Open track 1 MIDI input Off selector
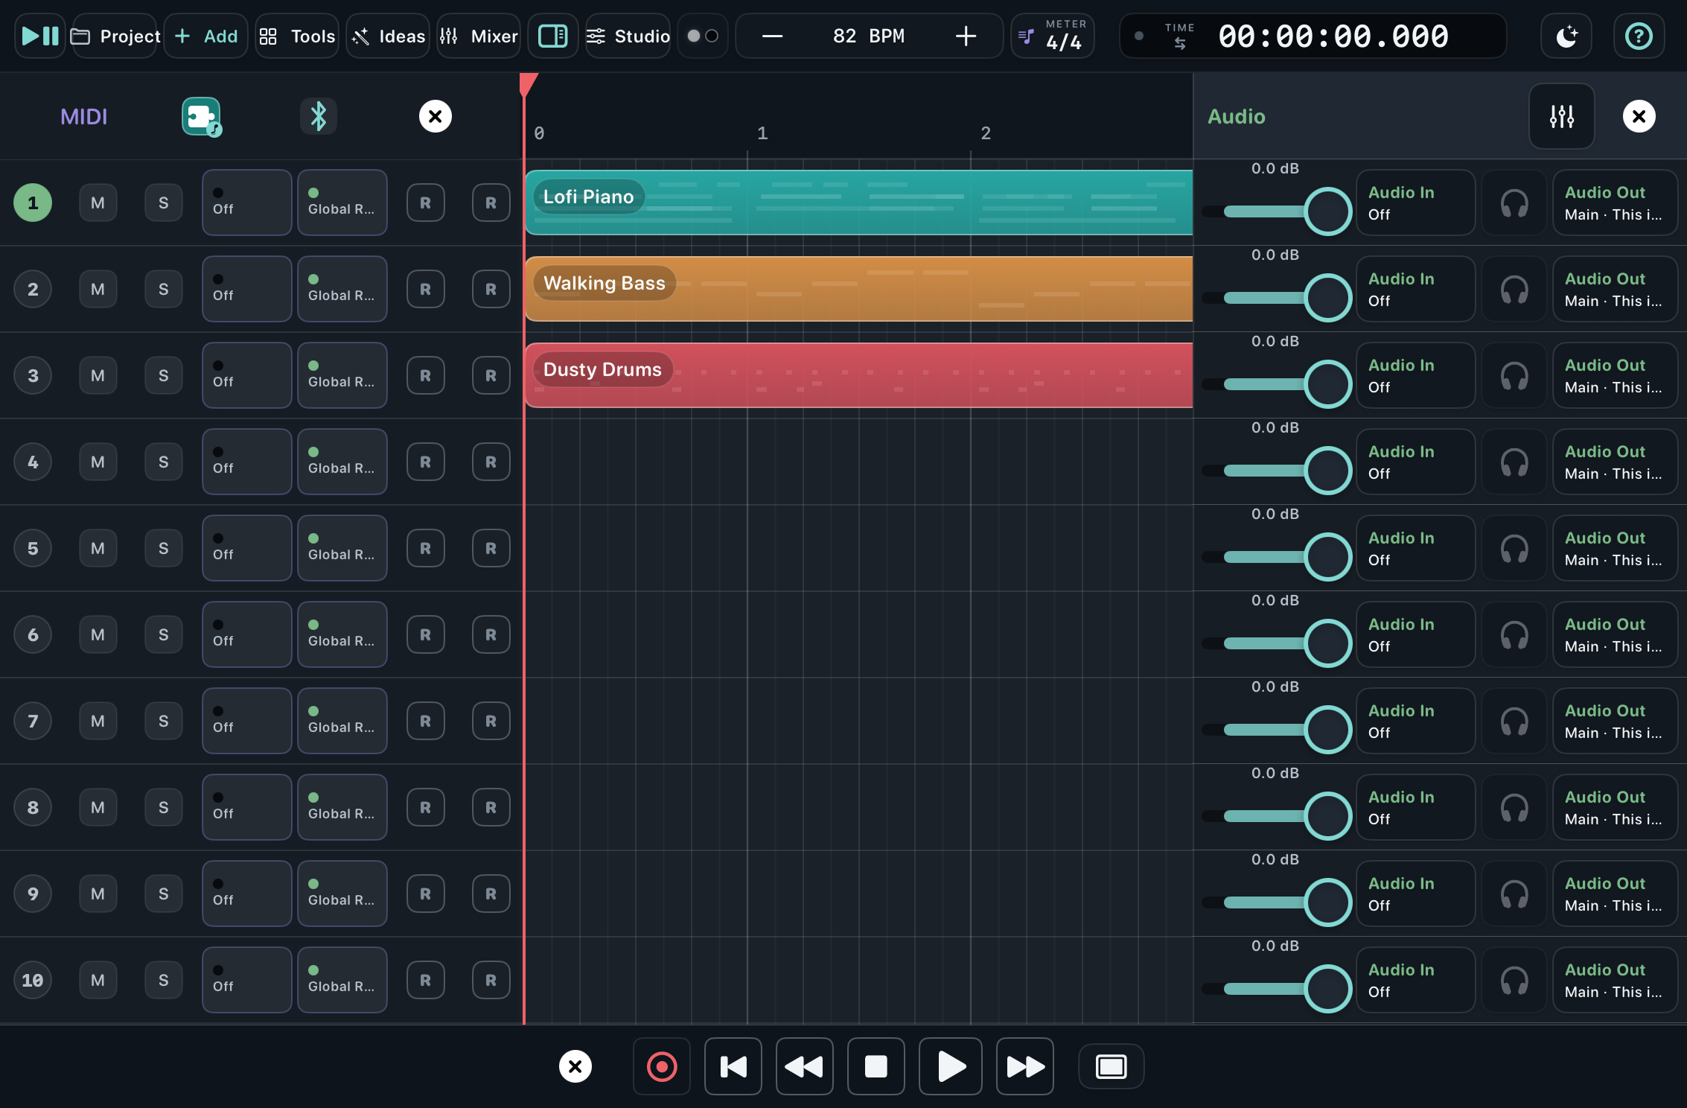The image size is (1687, 1108). click(x=247, y=203)
